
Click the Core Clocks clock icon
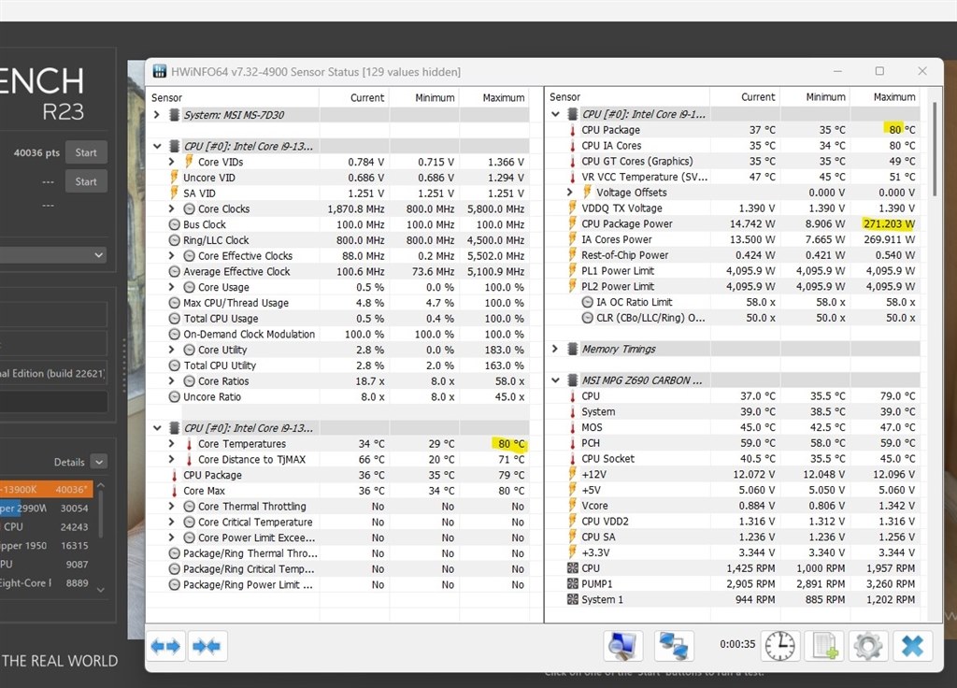coord(189,208)
